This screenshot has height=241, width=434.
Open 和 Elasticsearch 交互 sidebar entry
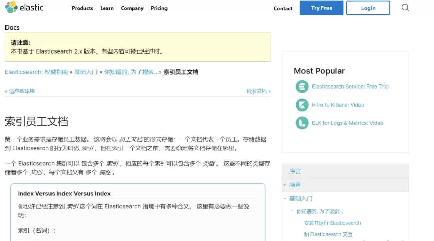(328, 234)
